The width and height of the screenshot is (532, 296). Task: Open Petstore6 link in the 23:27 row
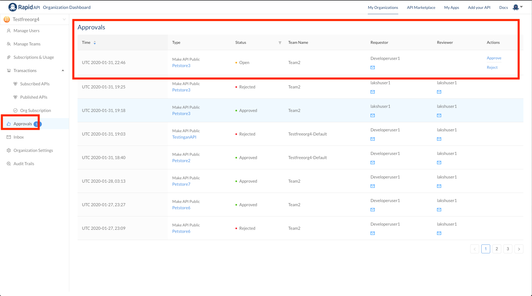181,208
